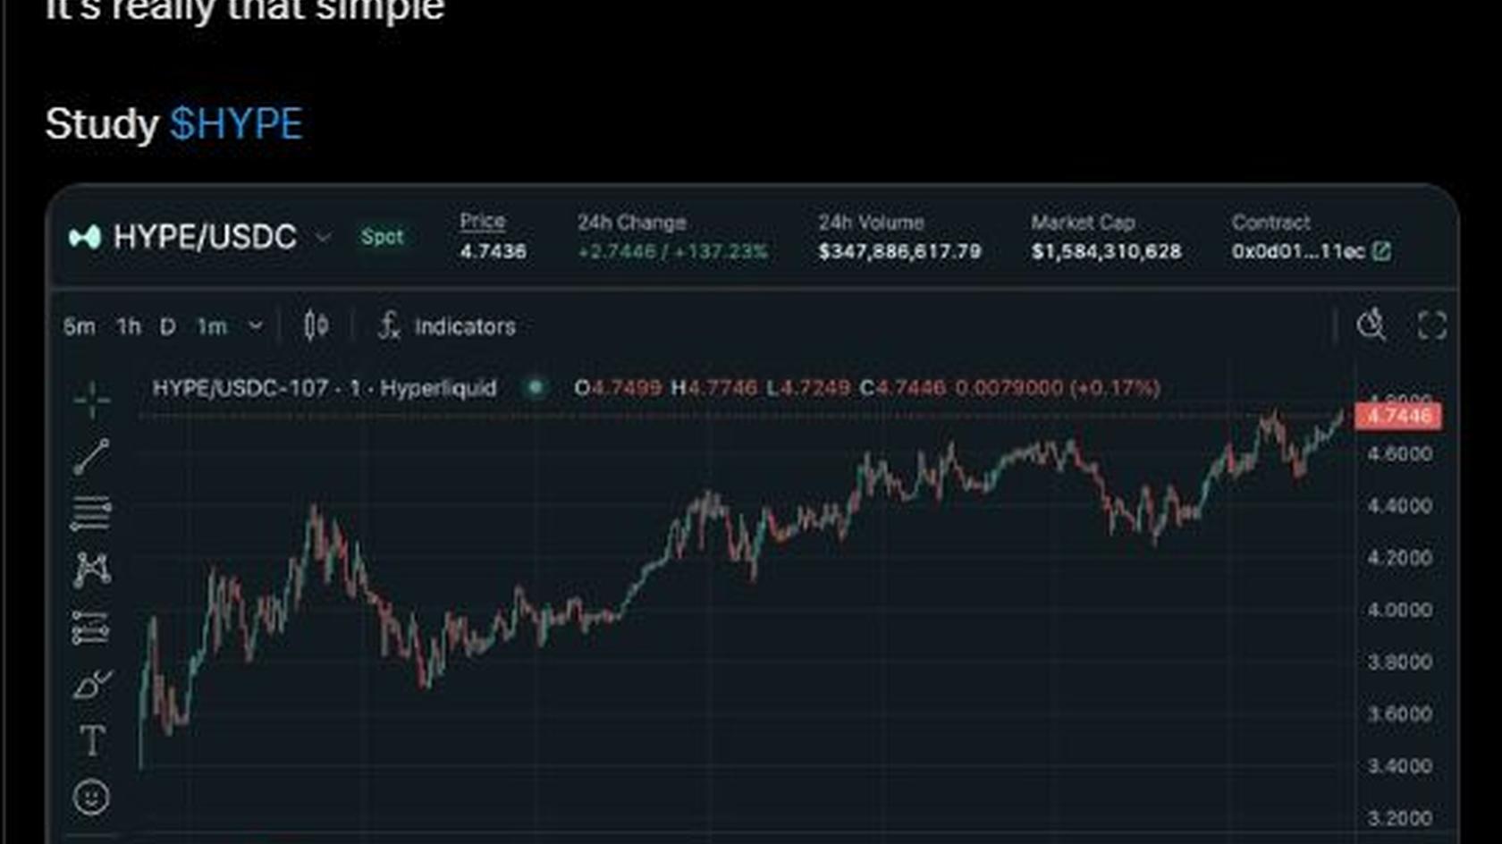Switch chart to D timeframe
Viewport: 1502px width, 844px height.
coord(167,326)
